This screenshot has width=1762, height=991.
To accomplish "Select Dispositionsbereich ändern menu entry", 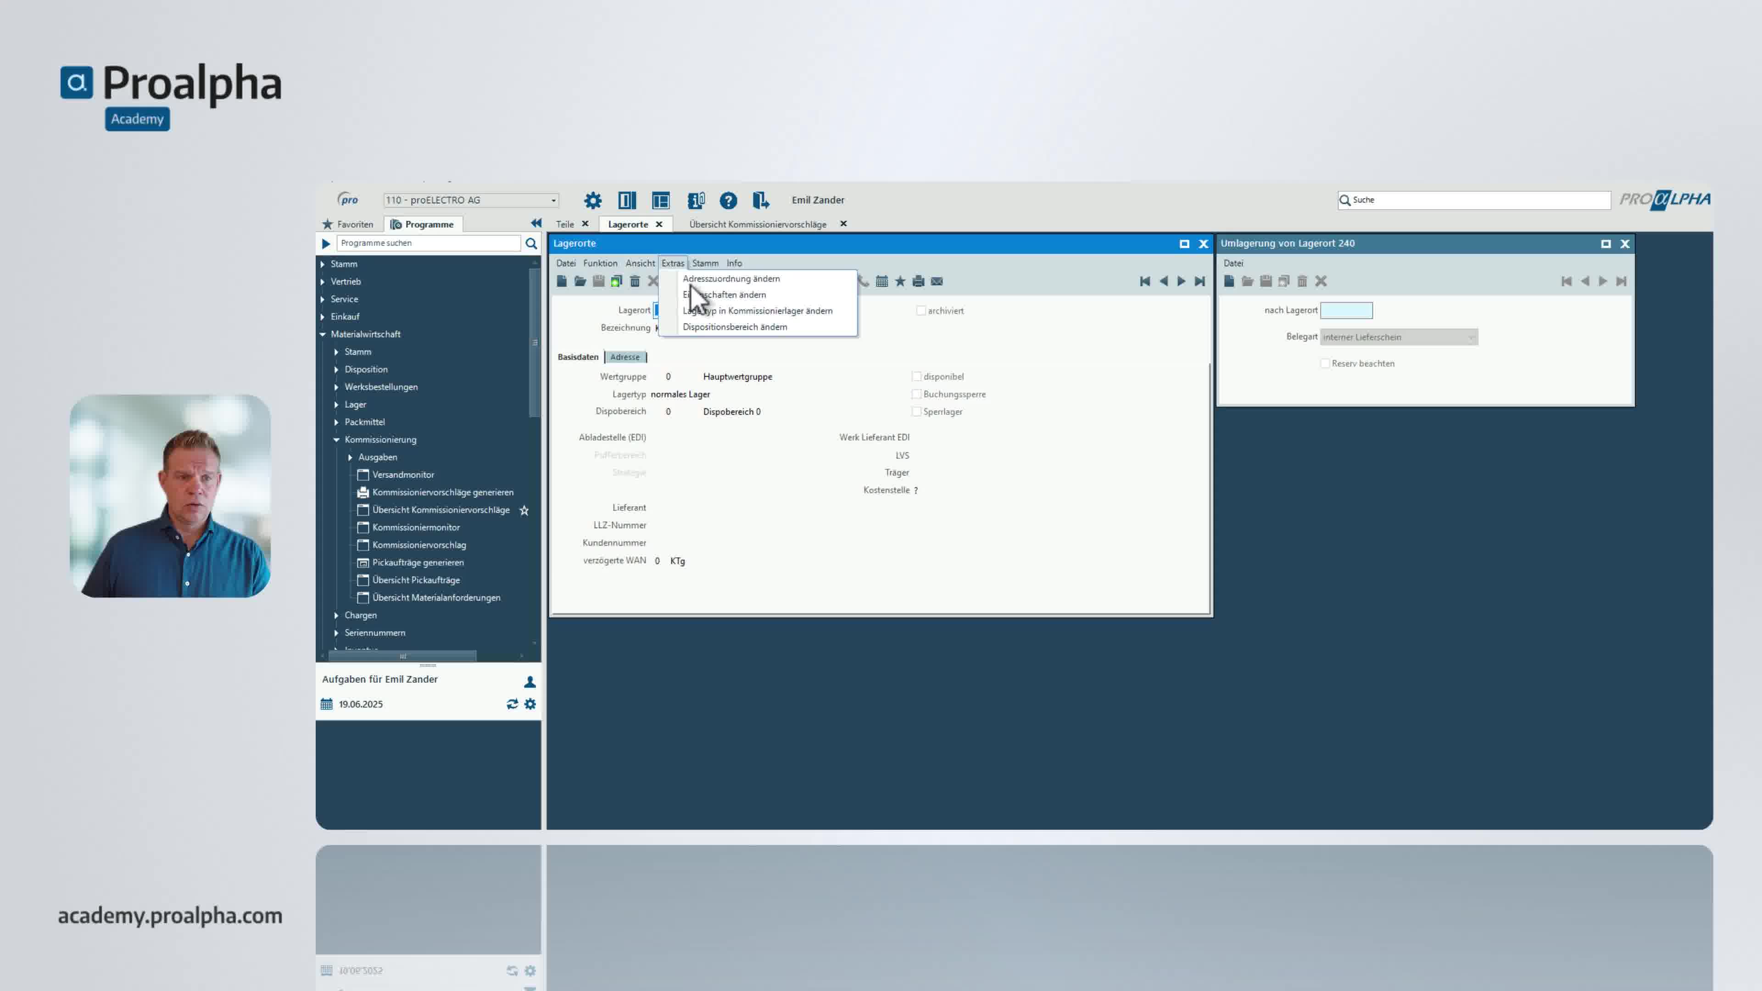I will tap(735, 327).
